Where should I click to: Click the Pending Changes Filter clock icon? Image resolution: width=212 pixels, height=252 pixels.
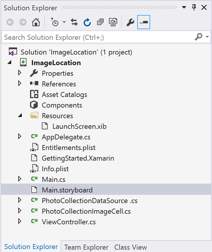pyautogui.click(x=55, y=22)
